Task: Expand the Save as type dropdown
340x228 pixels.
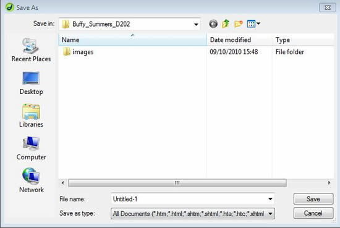Action: [270, 214]
